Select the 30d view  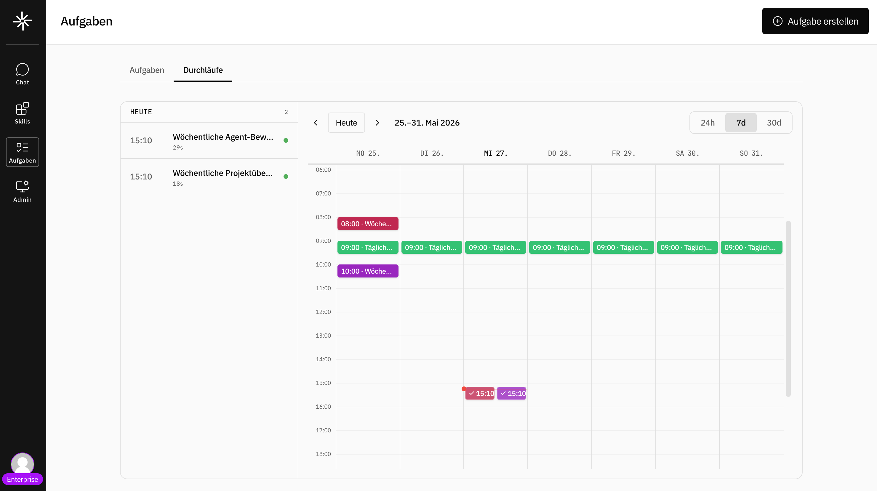pyautogui.click(x=774, y=123)
